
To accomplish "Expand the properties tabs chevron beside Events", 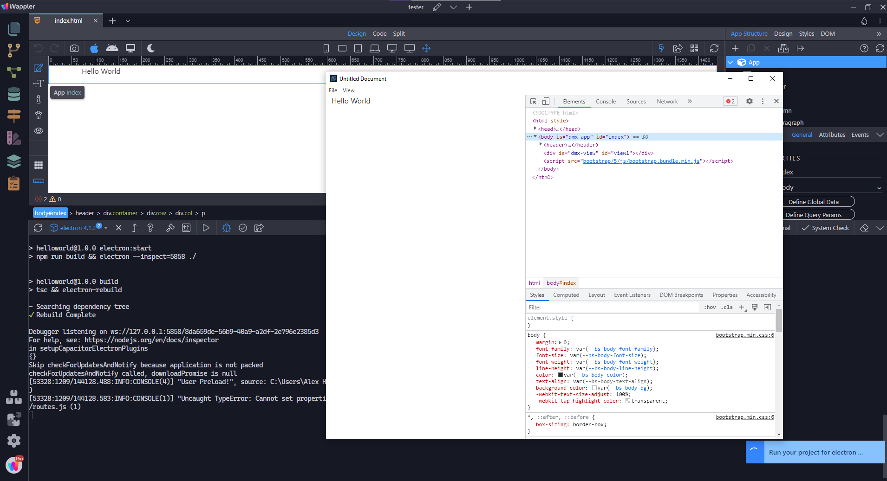I will [880, 135].
